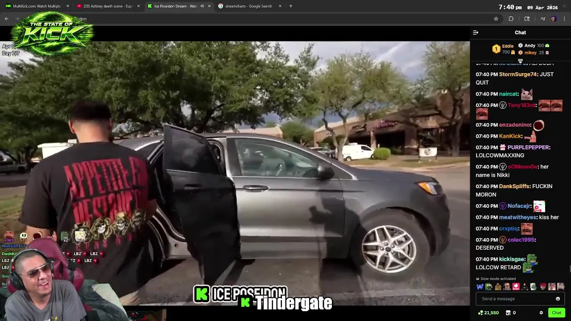Click the emote in Nofacejr's message
The height and width of the screenshot is (321, 571).
(539, 206)
